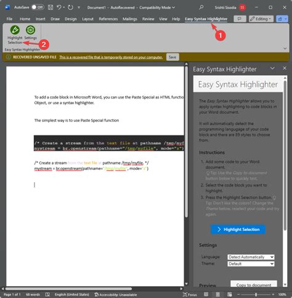Open the Compatibility Mode title dropdown

pyautogui.click(x=174, y=7)
